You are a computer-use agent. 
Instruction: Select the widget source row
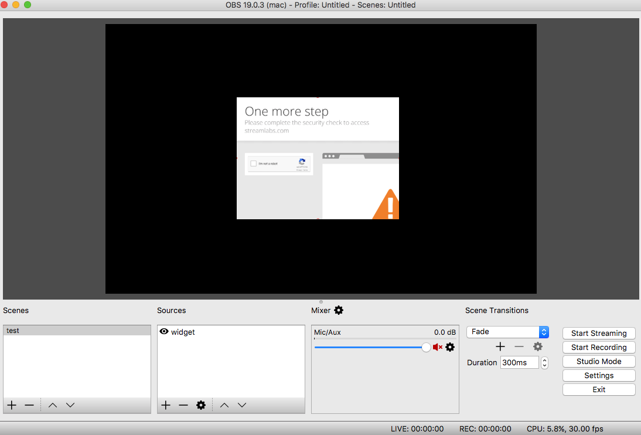[x=231, y=332]
